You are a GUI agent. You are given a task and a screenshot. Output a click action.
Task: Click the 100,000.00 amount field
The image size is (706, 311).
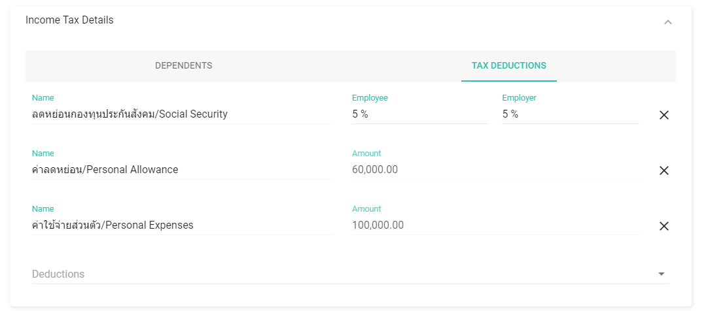pos(495,225)
